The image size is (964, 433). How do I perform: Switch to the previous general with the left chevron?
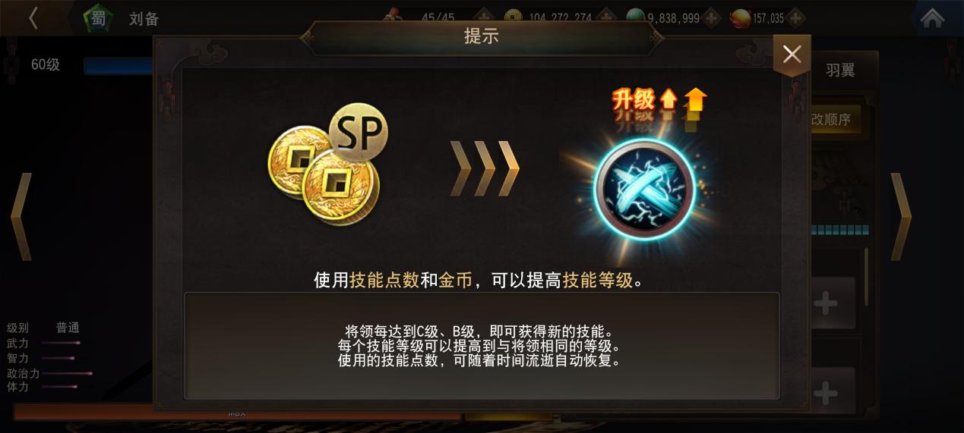21,216
